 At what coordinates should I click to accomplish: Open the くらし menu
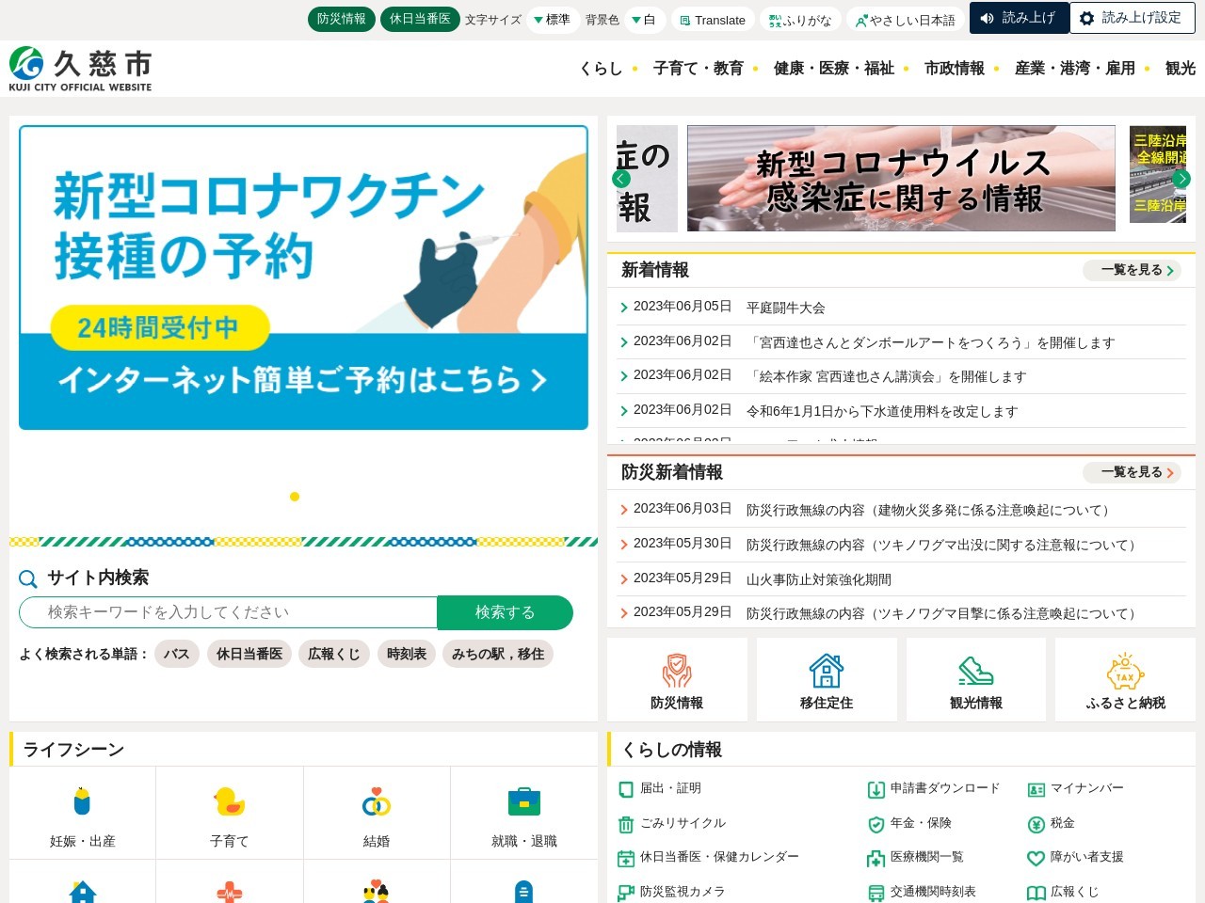(602, 69)
